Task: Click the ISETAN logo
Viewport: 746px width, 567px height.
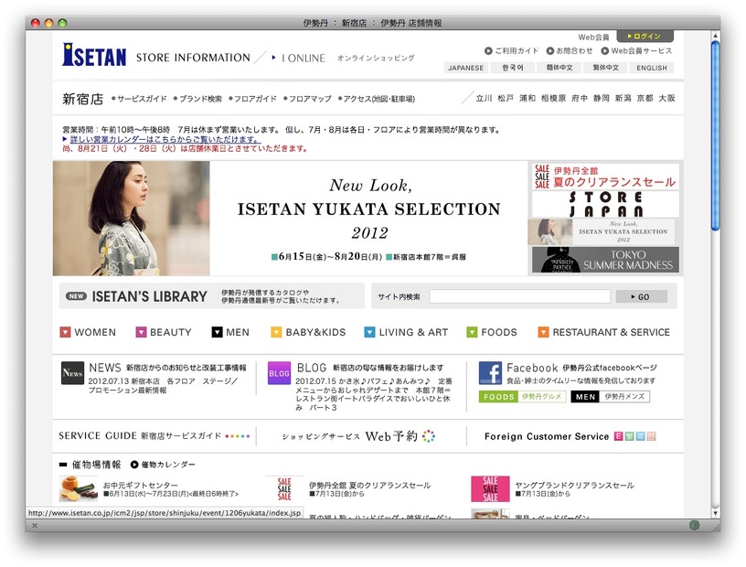Action: (94, 55)
